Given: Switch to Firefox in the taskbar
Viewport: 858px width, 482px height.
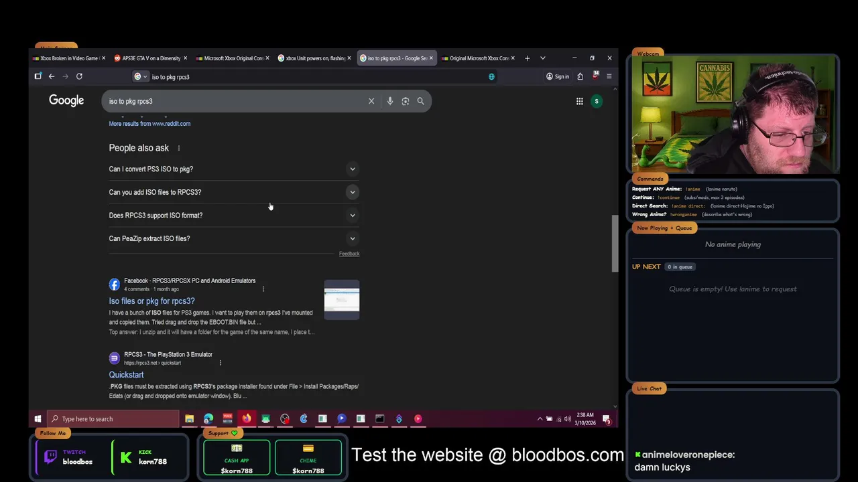Looking at the screenshot, I should coord(247,419).
